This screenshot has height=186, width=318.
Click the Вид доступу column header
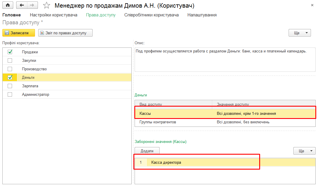(x=173, y=104)
